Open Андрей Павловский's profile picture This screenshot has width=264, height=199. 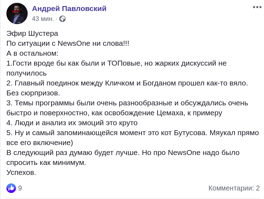[x=17, y=13]
